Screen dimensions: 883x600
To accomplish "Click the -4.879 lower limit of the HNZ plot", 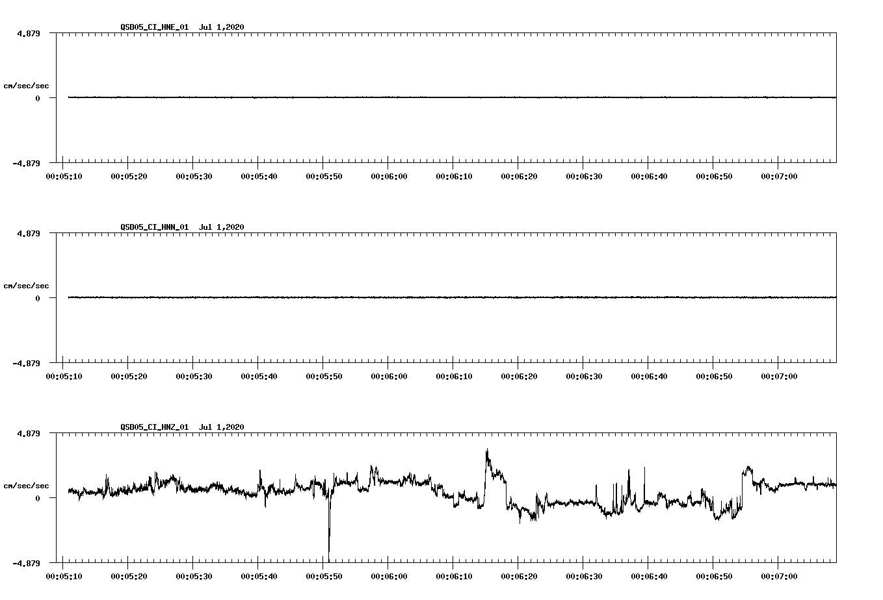I will click(26, 563).
